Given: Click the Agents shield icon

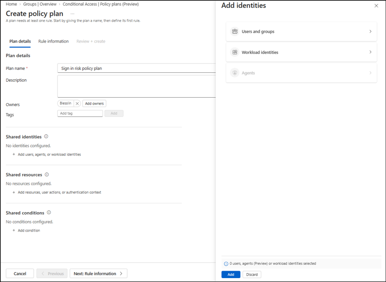Looking at the screenshot, I should click(x=235, y=73).
